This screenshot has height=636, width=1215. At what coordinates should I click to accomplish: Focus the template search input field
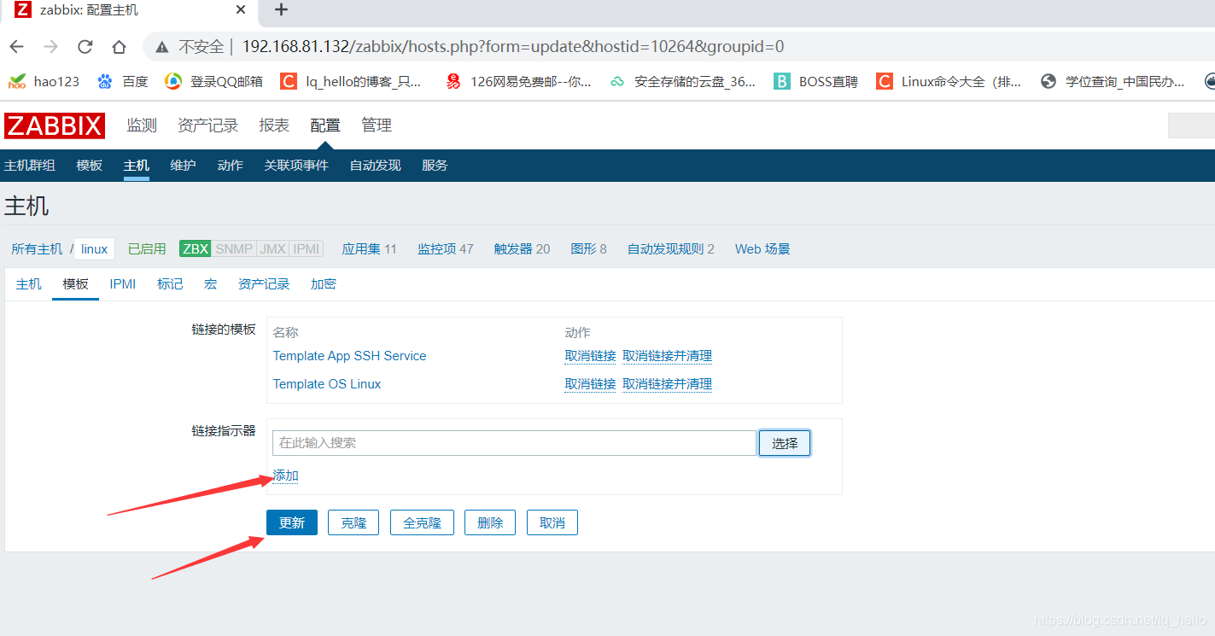[514, 443]
